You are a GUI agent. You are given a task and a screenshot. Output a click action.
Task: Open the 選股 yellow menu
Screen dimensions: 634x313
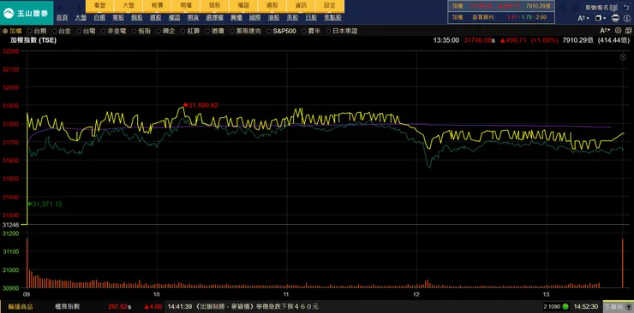pos(272,6)
